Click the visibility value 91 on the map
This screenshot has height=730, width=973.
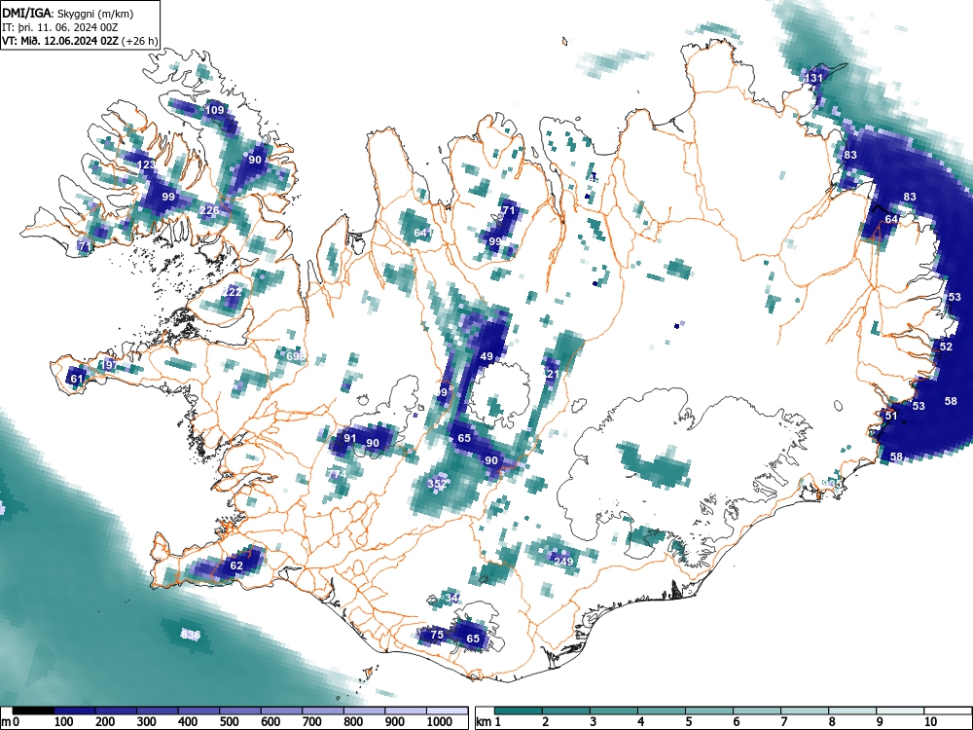click(350, 438)
